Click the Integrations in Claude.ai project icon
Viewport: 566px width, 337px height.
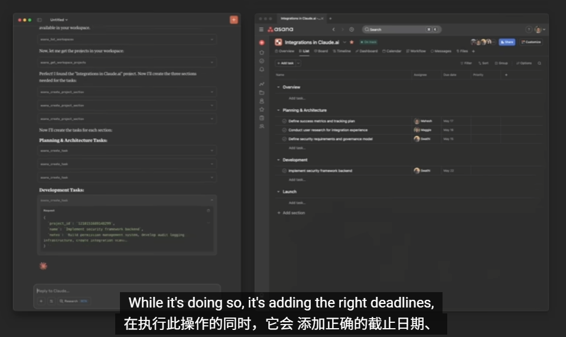(x=278, y=42)
